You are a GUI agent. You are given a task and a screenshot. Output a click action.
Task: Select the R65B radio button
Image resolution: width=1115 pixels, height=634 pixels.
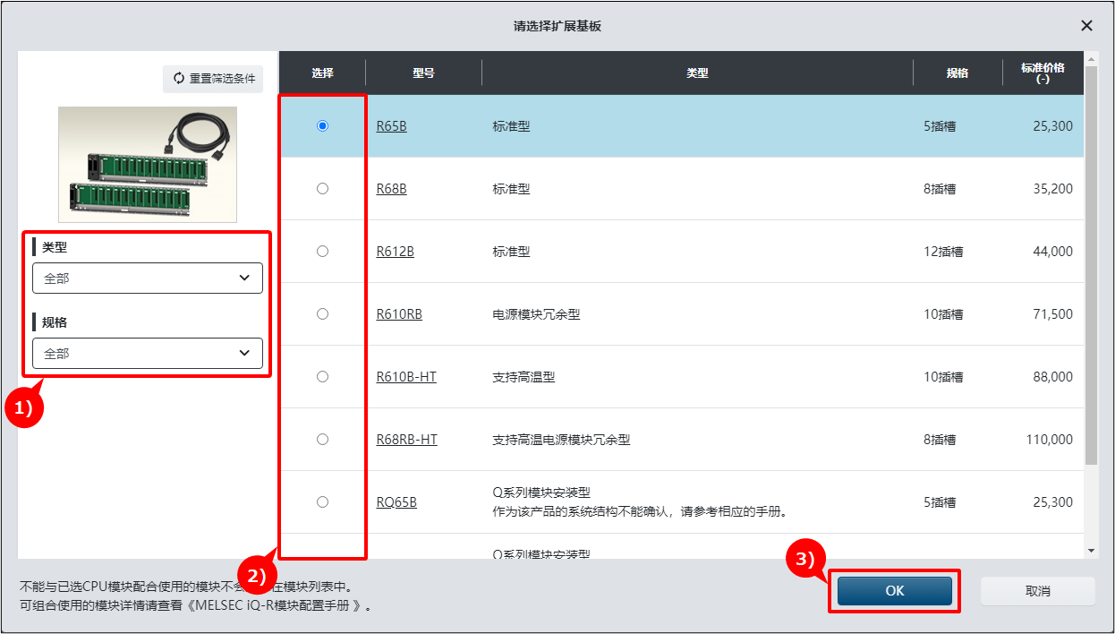pyautogui.click(x=322, y=126)
